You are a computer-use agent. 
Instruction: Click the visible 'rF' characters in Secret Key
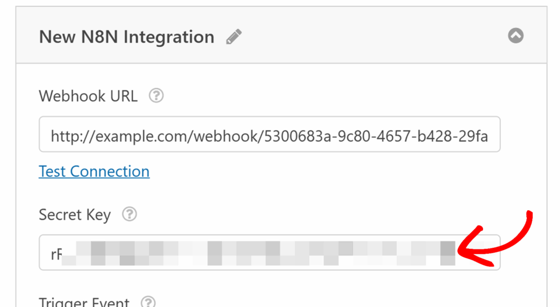56,253
